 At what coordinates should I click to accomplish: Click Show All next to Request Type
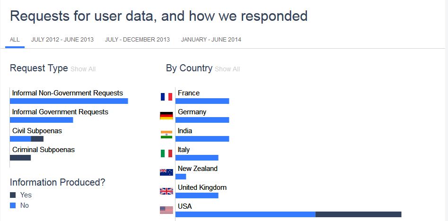[83, 69]
